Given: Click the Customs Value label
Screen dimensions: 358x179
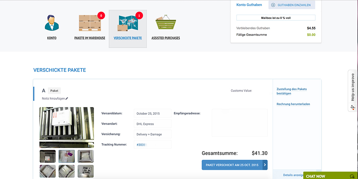Looking at the screenshot, I should click(x=241, y=91).
